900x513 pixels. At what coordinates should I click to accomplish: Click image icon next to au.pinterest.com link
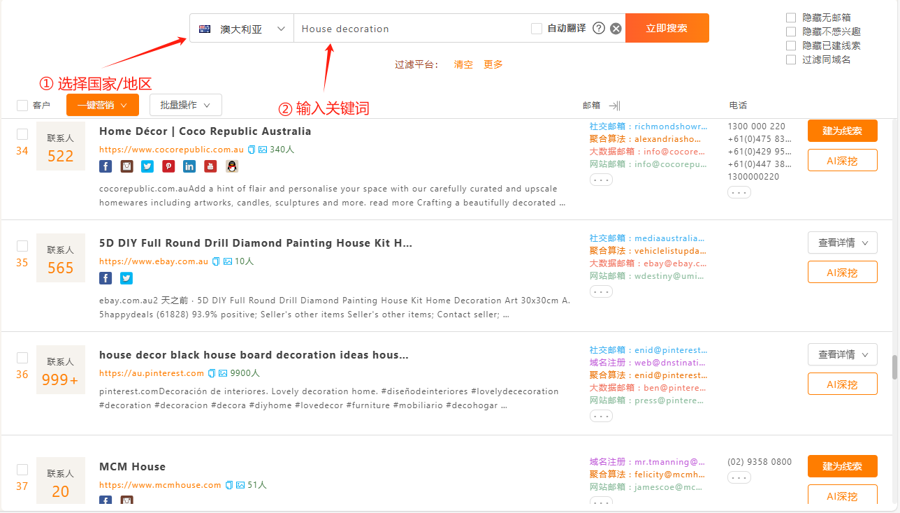pos(223,373)
